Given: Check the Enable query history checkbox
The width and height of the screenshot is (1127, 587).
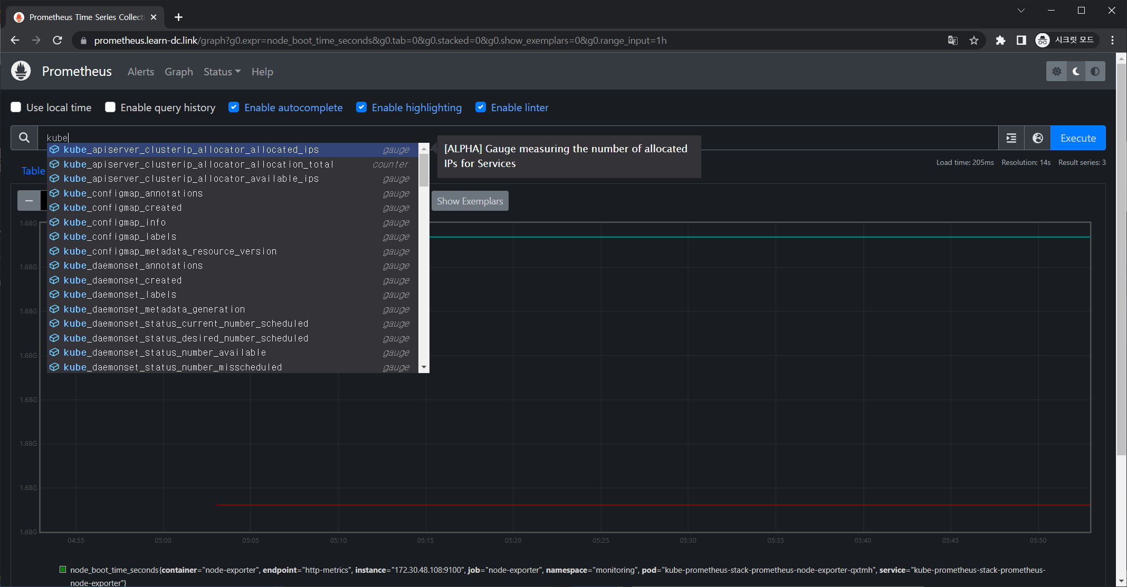Looking at the screenshot, I should click(110, 107).
